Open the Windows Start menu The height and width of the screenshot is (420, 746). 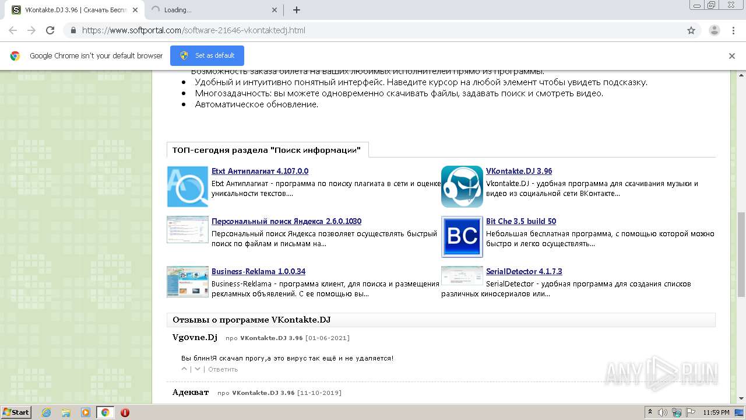16,412
